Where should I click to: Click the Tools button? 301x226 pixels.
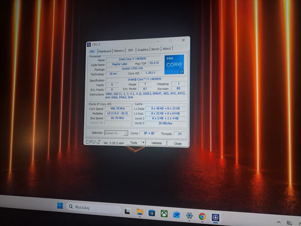pyautogui.click(x=134, y=143)
